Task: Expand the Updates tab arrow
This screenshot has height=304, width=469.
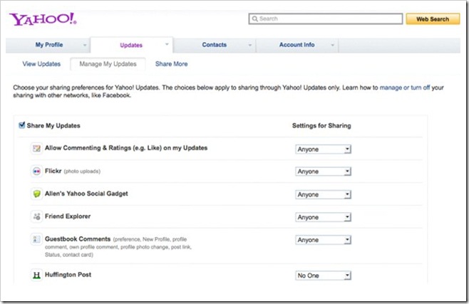Action: (167, 44)
